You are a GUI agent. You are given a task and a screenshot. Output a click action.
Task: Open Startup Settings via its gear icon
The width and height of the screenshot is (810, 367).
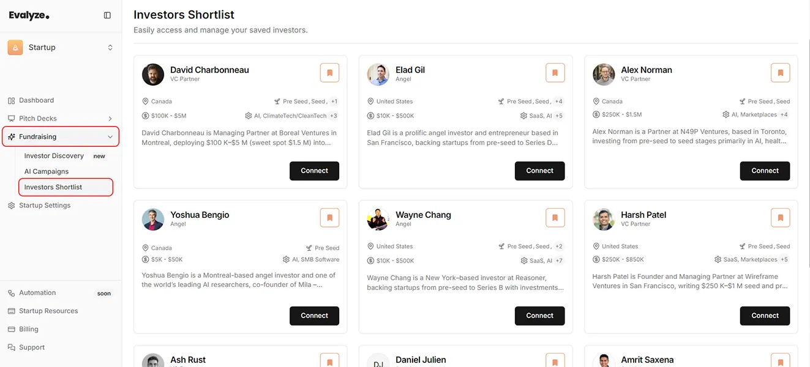tap(11, 205)
